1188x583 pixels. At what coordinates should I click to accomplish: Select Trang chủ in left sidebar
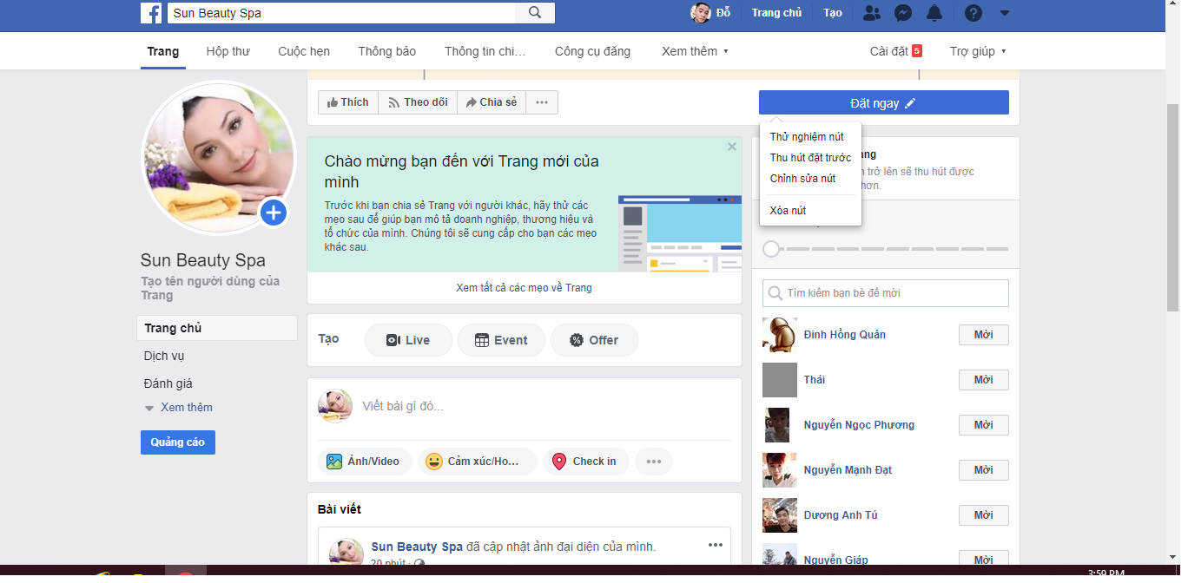217,328
